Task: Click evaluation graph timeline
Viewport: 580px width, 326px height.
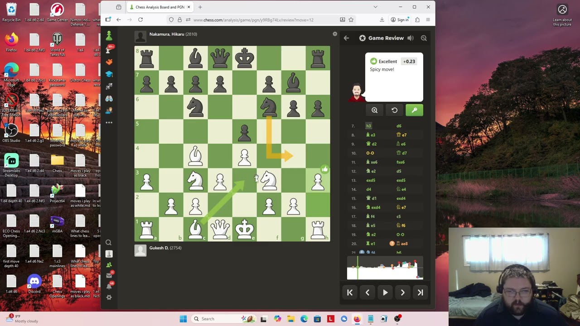Action: tap(385, 268)
